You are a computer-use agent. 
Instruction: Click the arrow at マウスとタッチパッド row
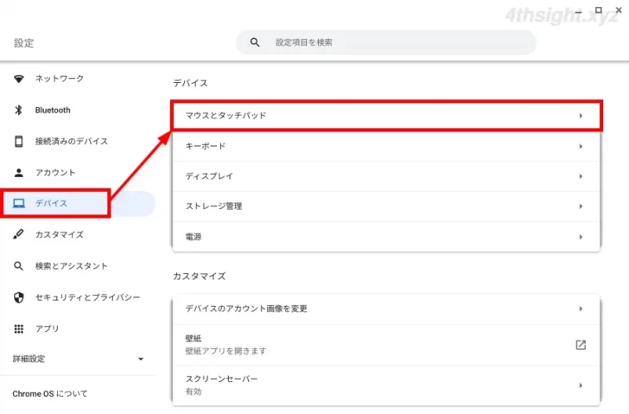click(581, 116)
